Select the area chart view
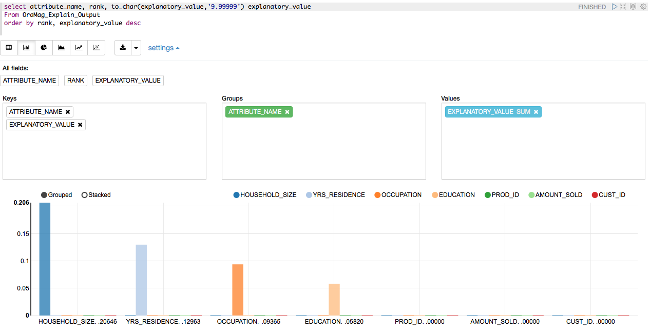 click(x=62, y=48)
